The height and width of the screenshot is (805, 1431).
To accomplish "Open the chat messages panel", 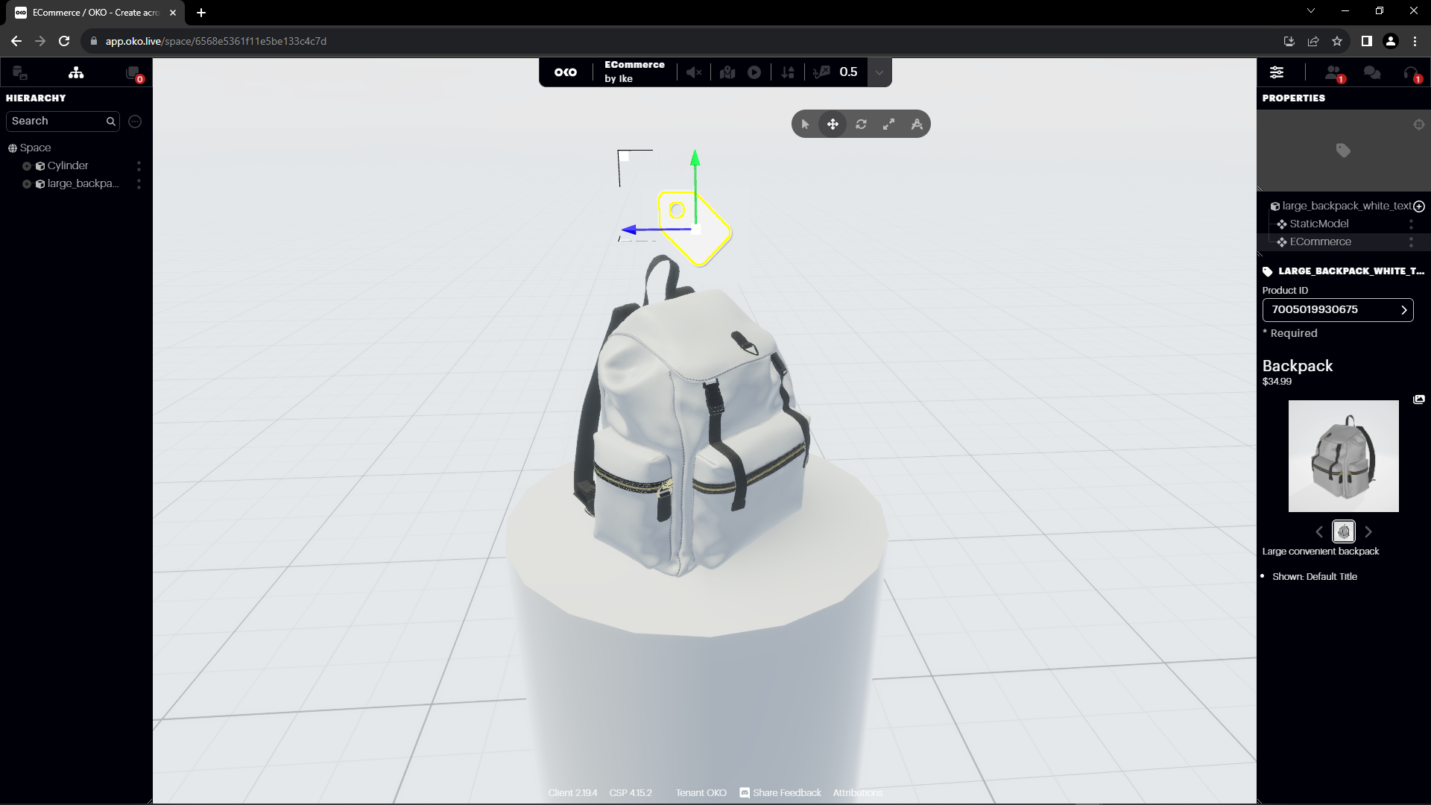I will point(1371,72).
